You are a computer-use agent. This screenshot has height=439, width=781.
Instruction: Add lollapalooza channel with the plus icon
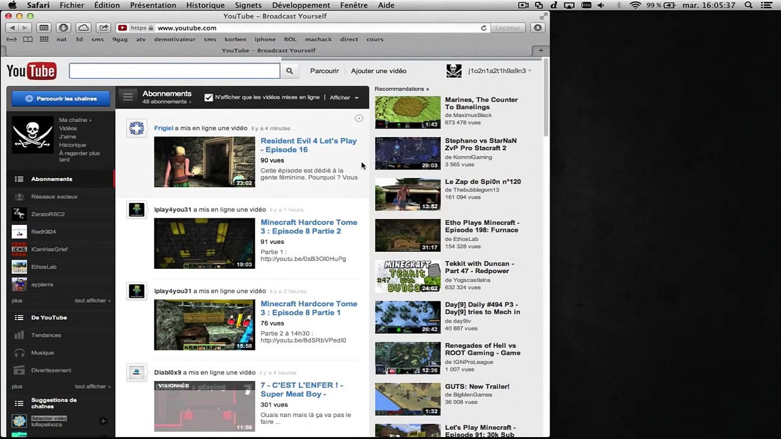[x=103, y=421]
